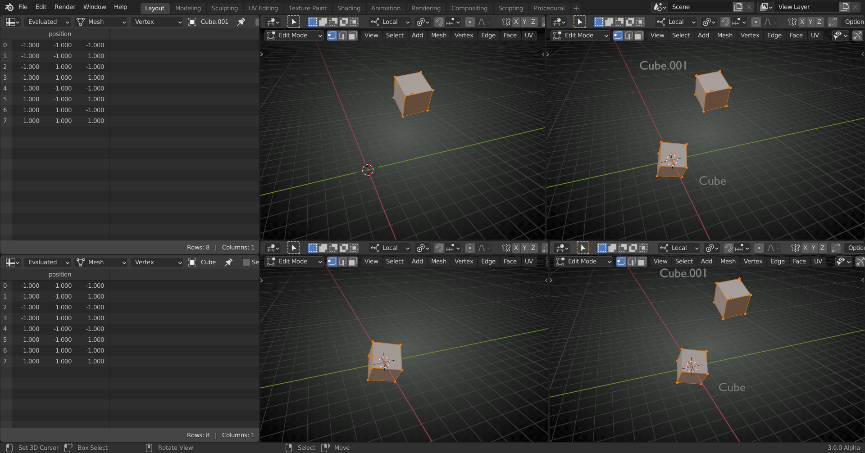The height and width of the screenshot is (453, 865).
Task: Expand Mesh component dropdown in the top spreadsheet
Action: 101,22
